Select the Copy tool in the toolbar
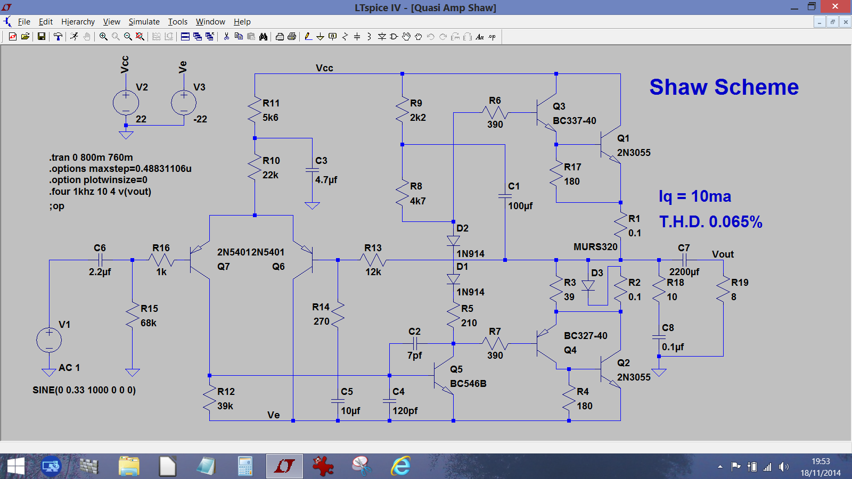Image resolution: width=852 pixels, height=479 pixels. (x=239, y=37)
